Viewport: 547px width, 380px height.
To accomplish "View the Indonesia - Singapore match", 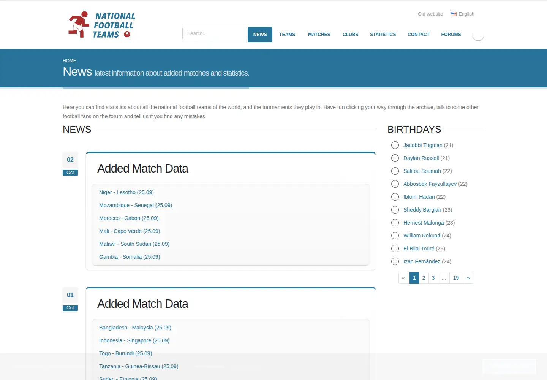I will click(x=134, y=340).
